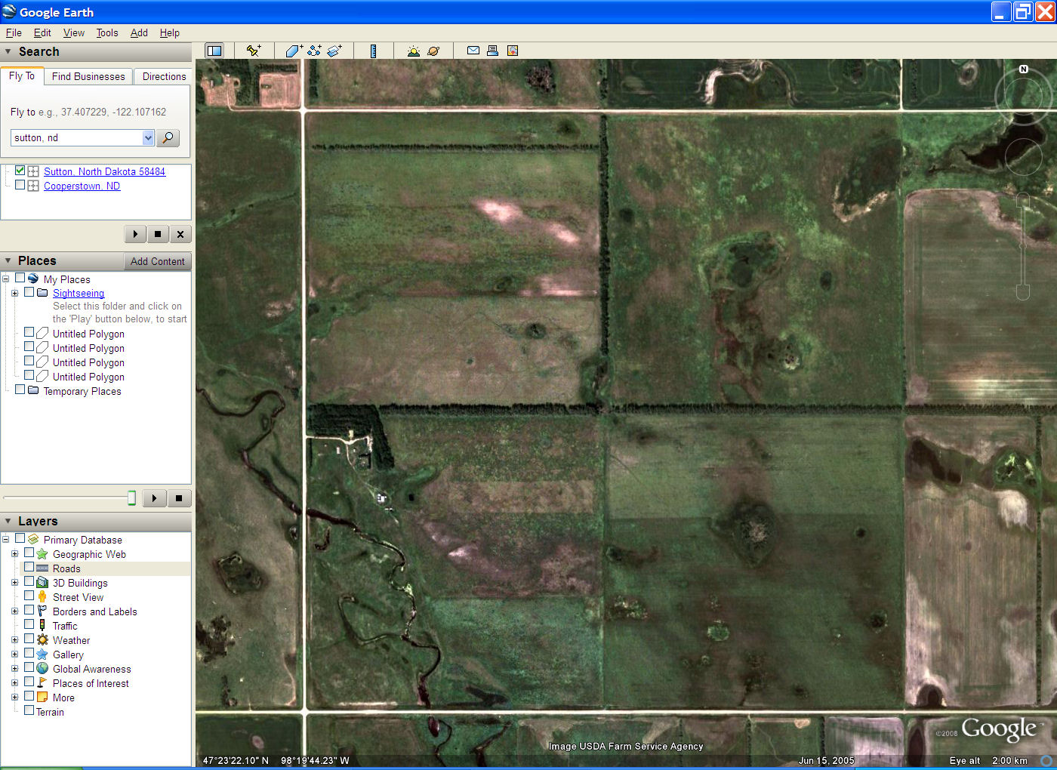This screenshot has width=1057, height=770.
Task: Enable the Roads layer checkbox
Action: click(x=29, y=568)
